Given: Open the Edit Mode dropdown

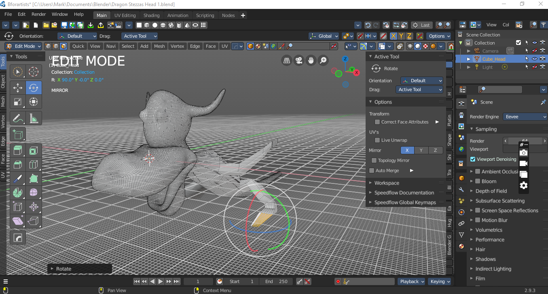Looking at the screenshot, I should [x=23, y=46].
